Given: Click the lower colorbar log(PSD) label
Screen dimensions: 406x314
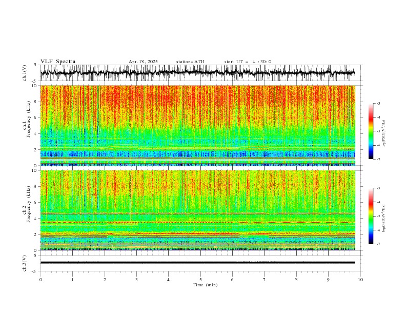Looking at the screenshot, I should [x=384, y=219].
